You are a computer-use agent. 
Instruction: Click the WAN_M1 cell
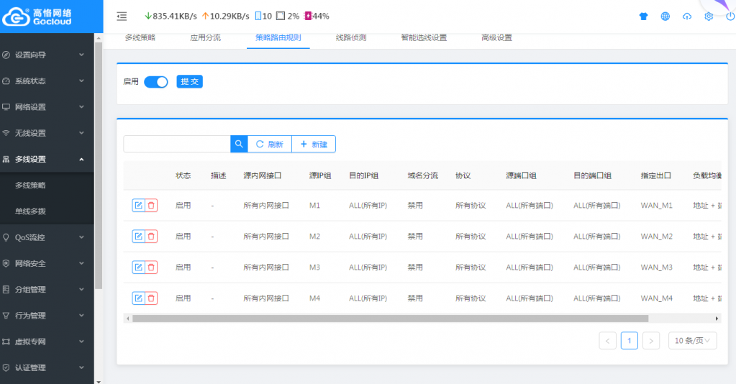click(x=656, y=206)
